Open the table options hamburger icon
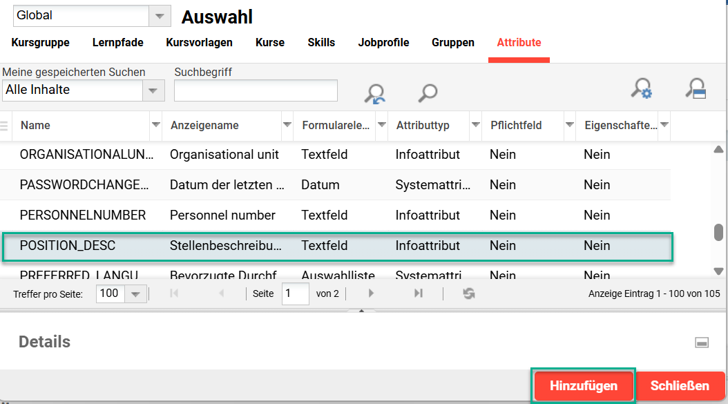The height and width of the screenshot is (404, 728). (5, 126)
